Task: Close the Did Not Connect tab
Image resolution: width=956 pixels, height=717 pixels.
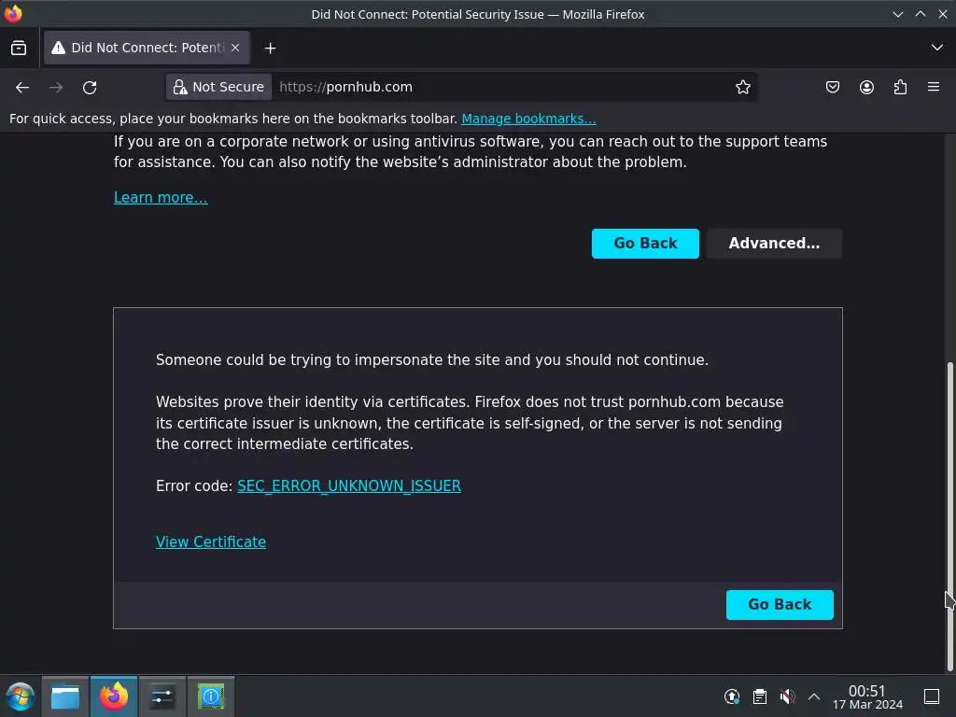Action: click(235, 48)
